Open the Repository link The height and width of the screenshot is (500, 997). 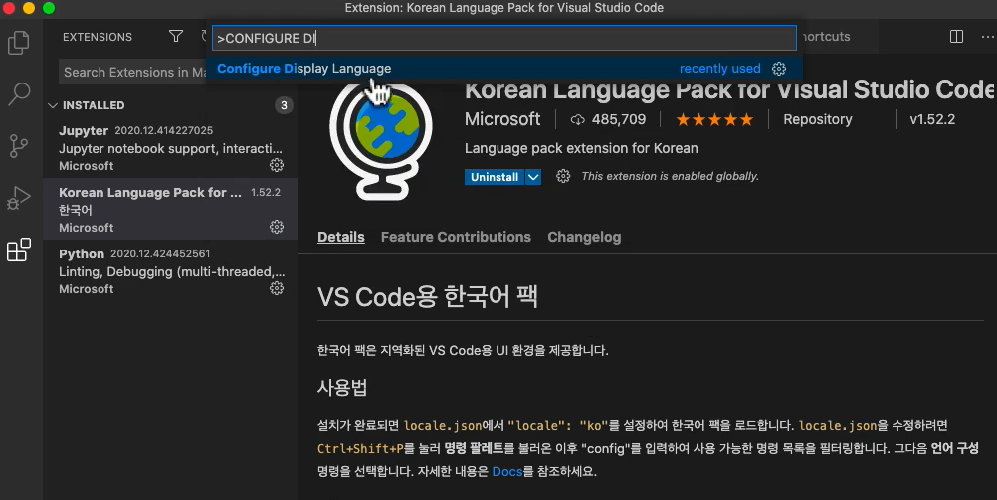click(818, 119)
